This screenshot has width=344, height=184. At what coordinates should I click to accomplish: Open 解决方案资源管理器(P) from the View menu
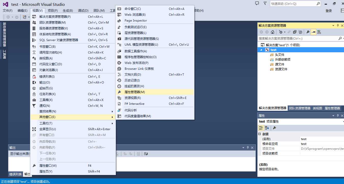[x=73, y=17]
